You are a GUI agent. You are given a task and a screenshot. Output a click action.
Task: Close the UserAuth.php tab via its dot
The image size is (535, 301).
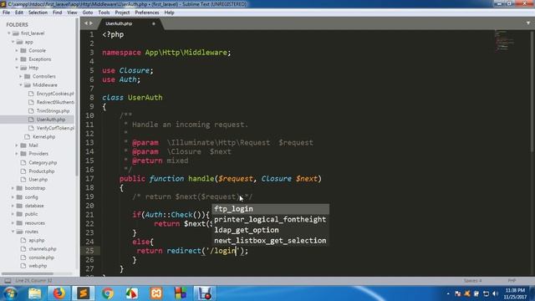click(x=154, y=23)
